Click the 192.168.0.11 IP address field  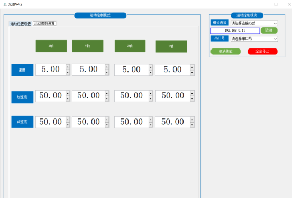coord(235,31)
